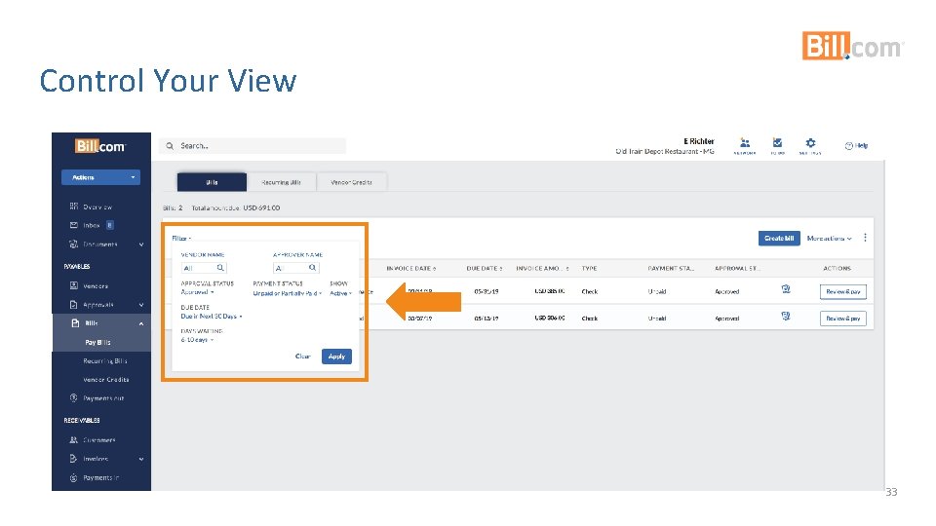Click the approver name search magnifier icon
Image resolution: width=936 pixels, height=526 pixels.
(312, 268)
